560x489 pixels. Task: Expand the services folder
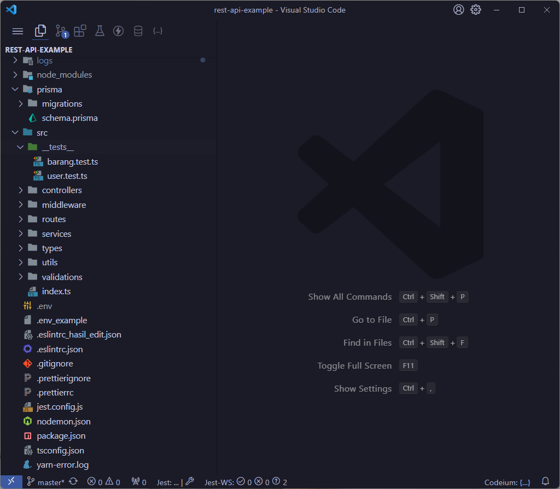point(108,234)
